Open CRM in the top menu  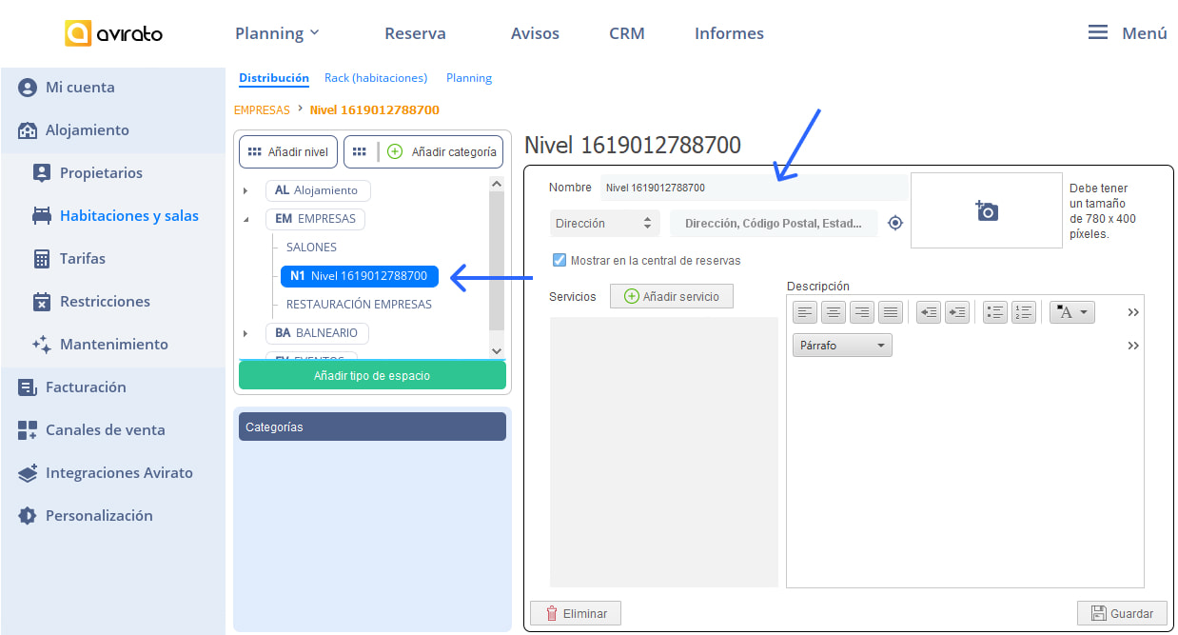(627, 33)
